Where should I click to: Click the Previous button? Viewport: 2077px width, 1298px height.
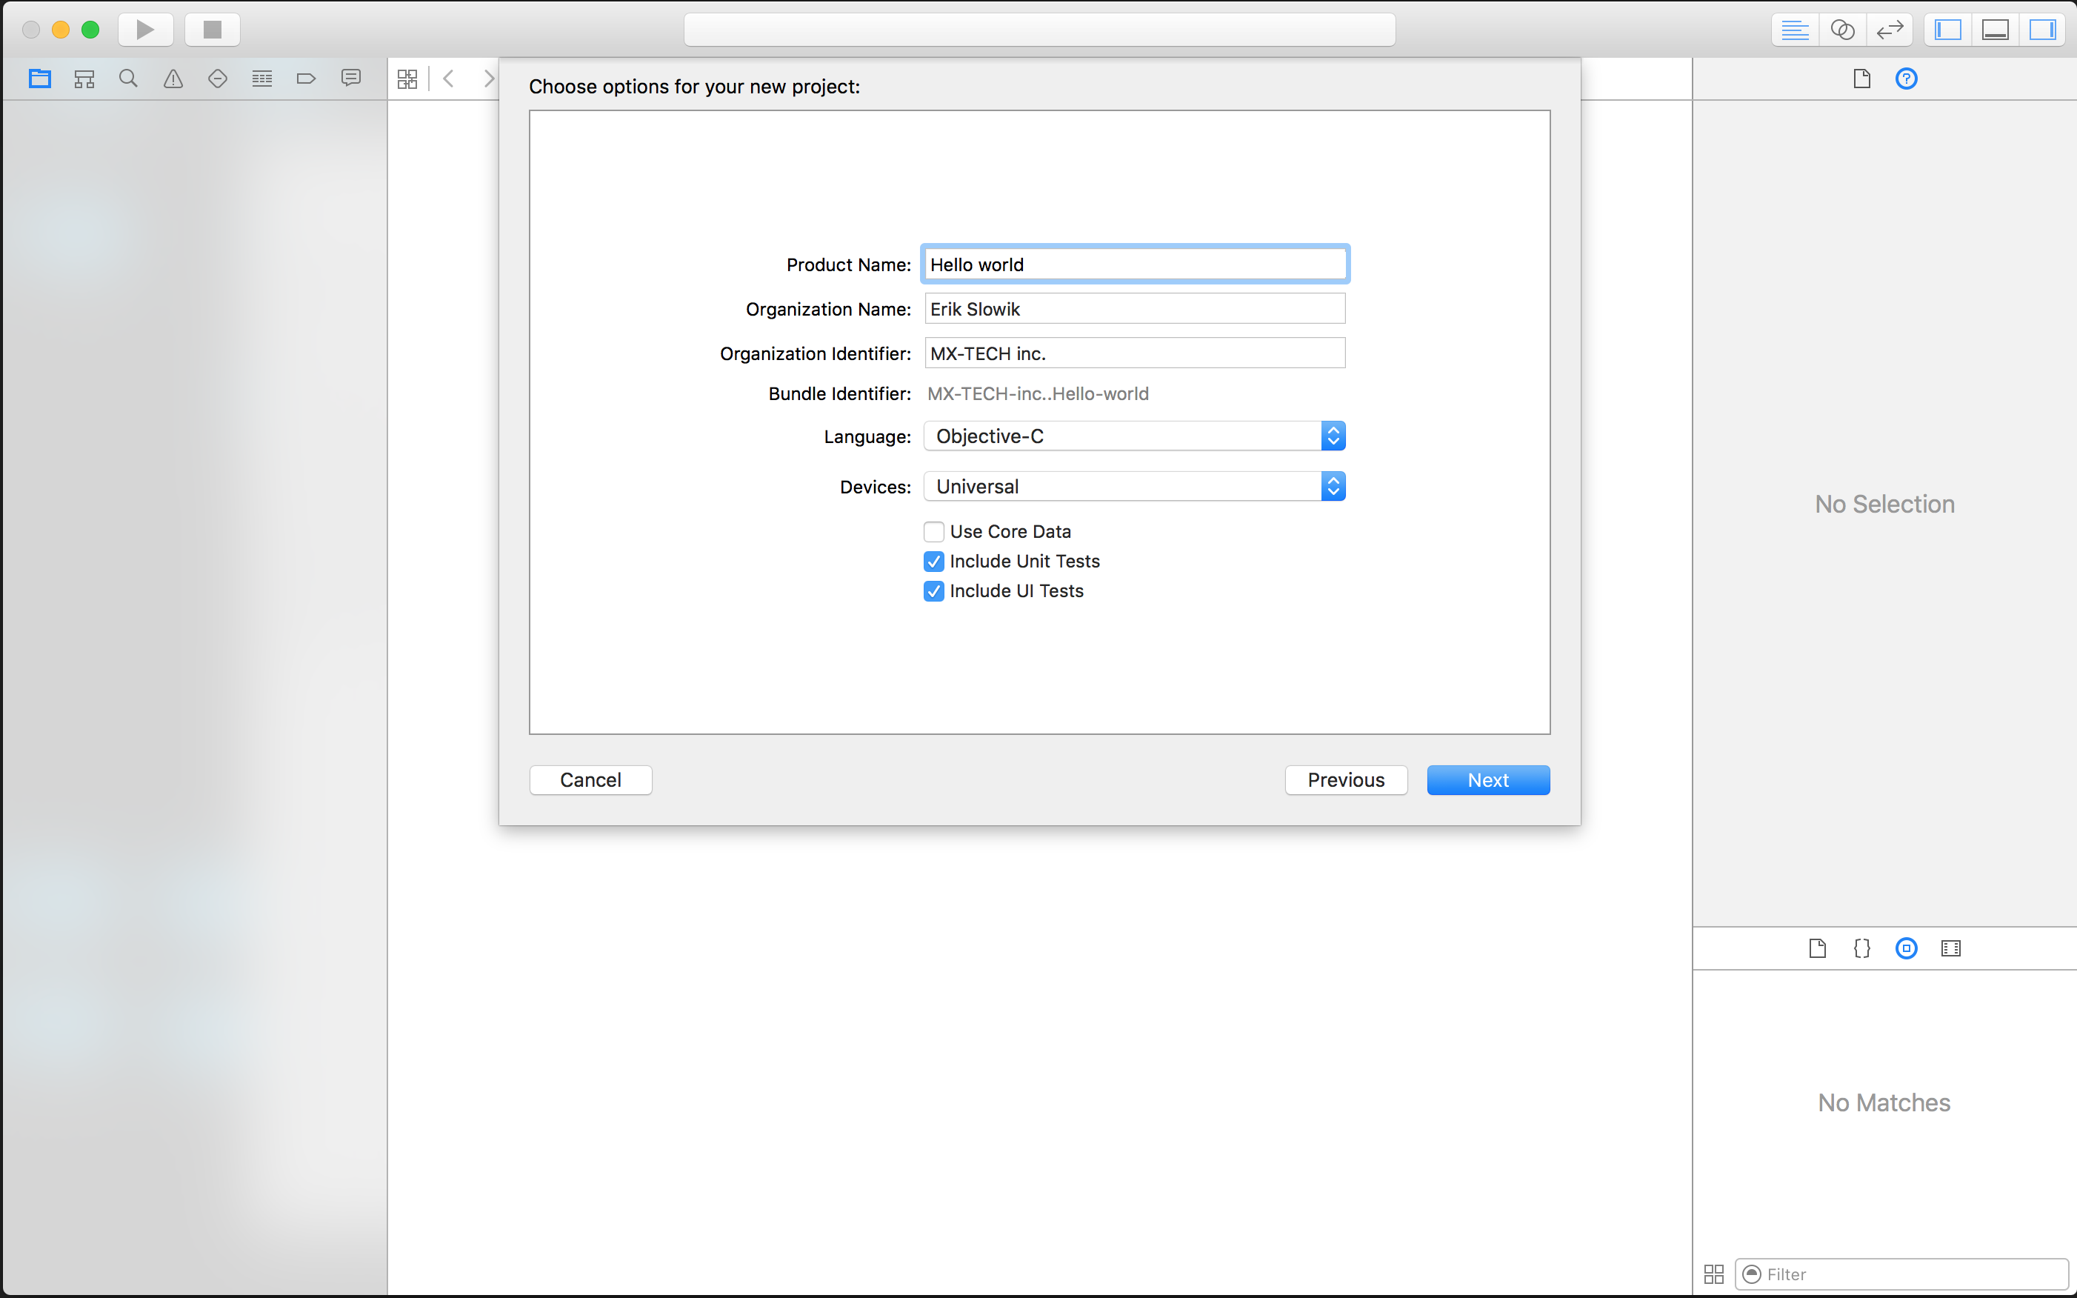[x=1345, y=779]
